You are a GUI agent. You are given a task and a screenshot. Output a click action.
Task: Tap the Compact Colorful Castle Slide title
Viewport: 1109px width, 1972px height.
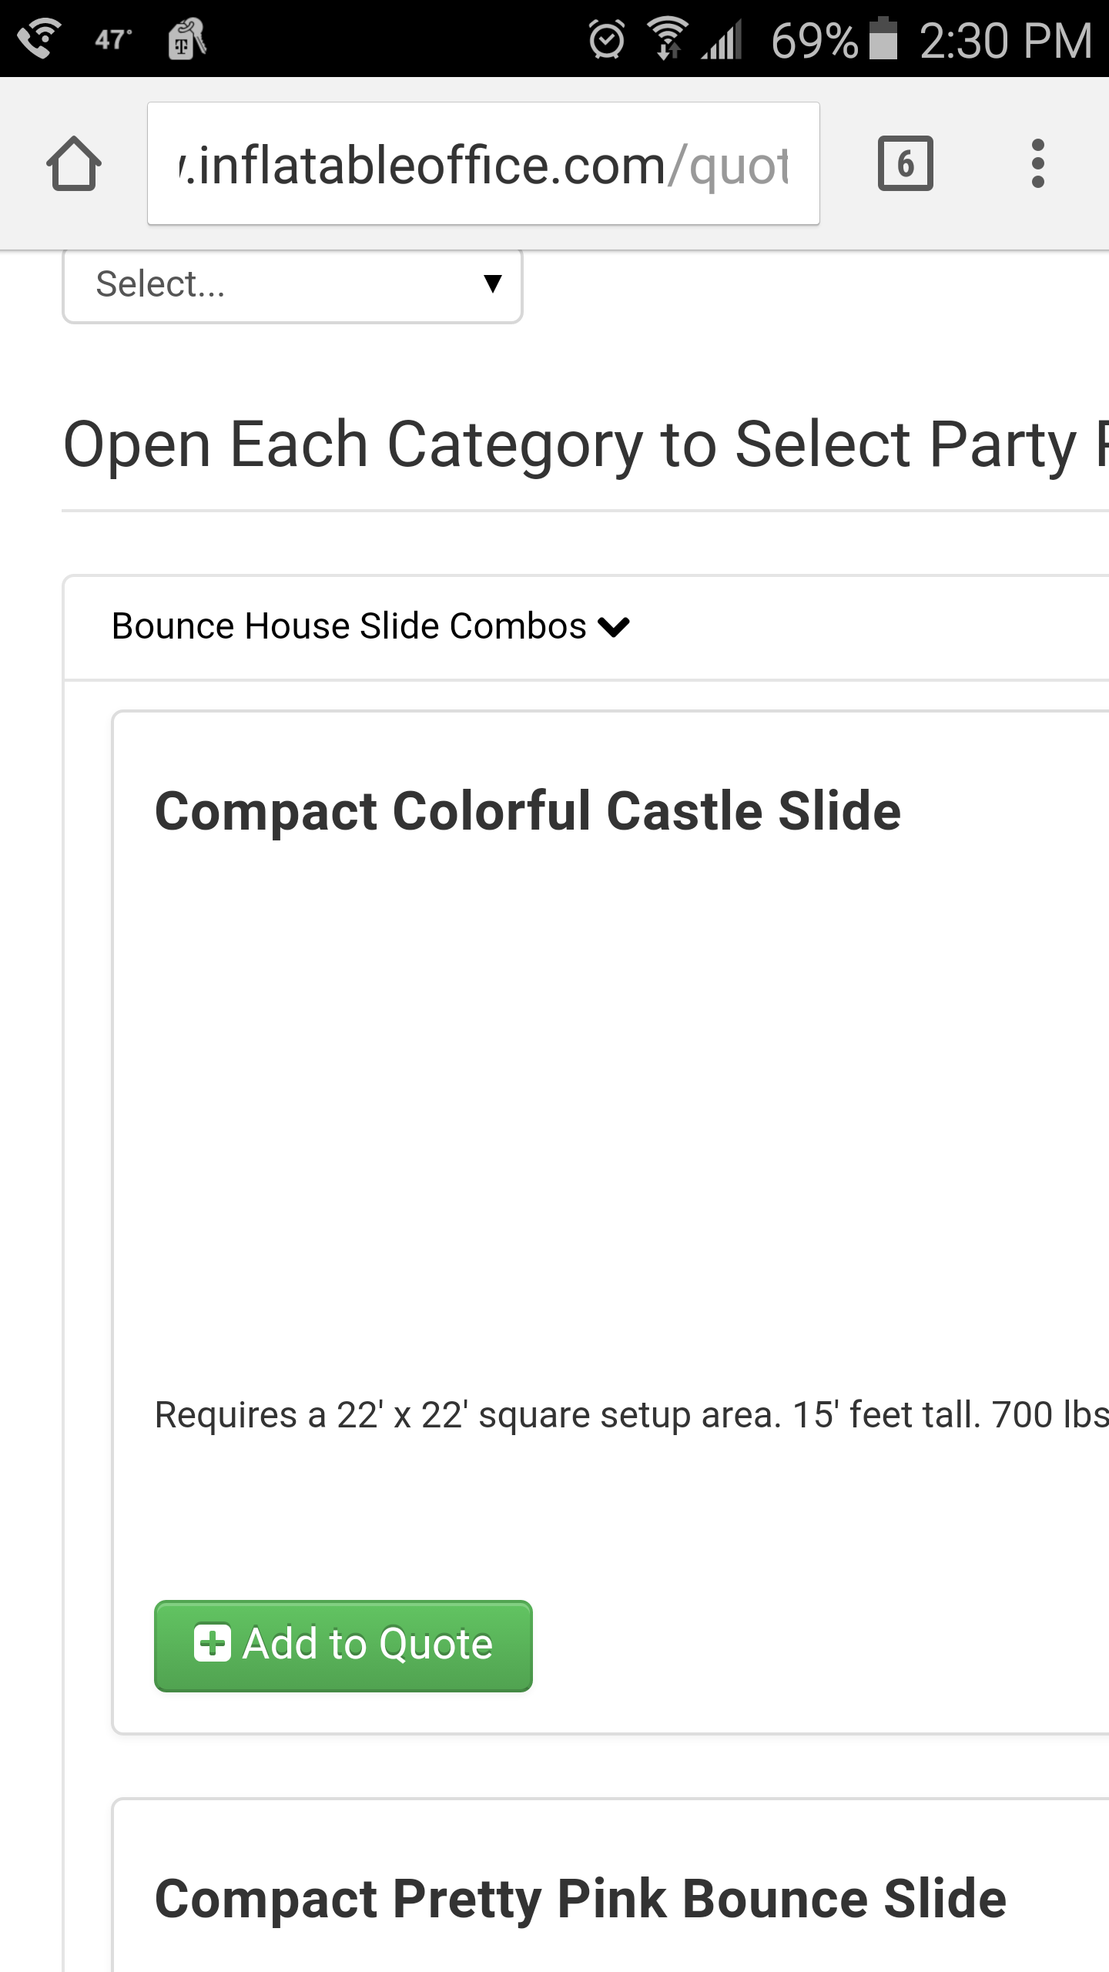(528, 811)
